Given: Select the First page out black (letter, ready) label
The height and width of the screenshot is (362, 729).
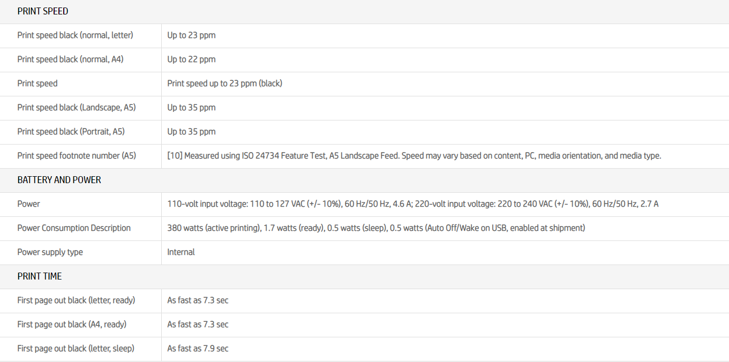Looking at the screenshot, I should pos(76,300).
